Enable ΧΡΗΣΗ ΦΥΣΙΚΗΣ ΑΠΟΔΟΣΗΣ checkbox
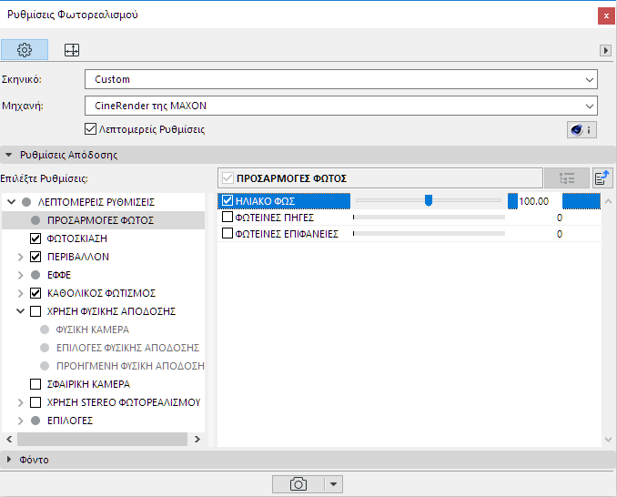This screenshot has height=497, width=617. [x=35, y=311]
